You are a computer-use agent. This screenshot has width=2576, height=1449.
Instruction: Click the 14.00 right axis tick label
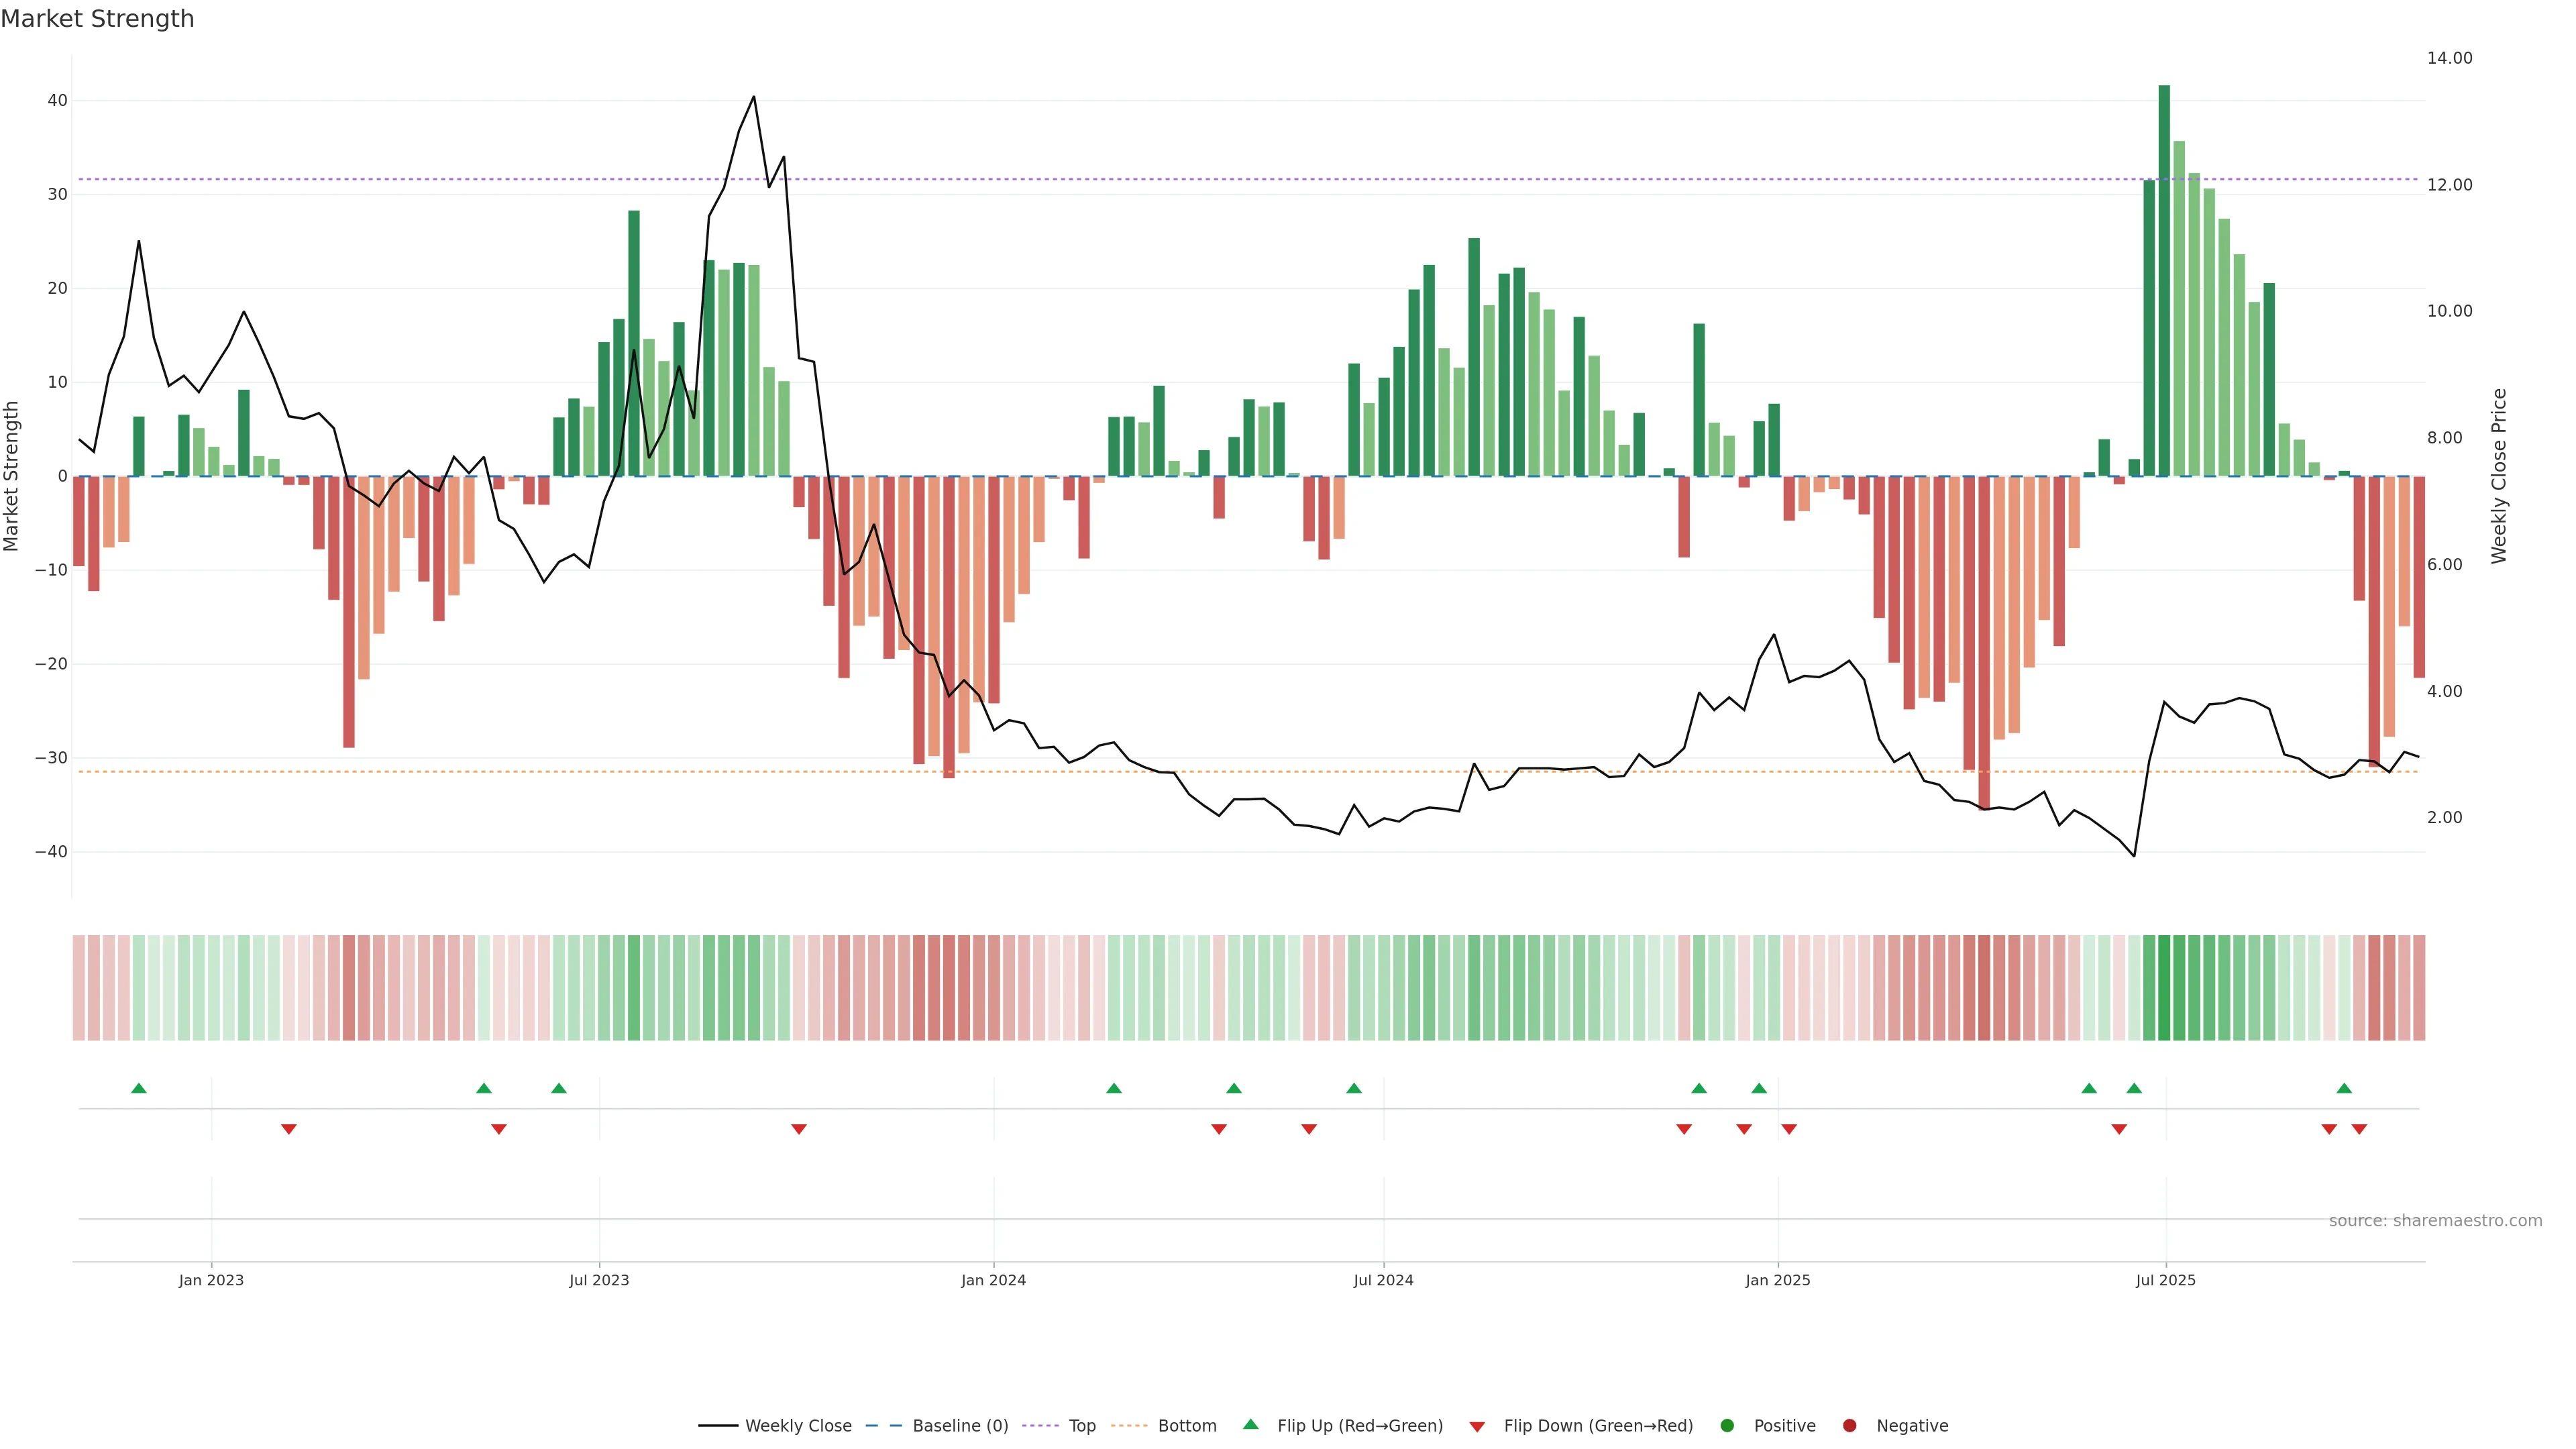pos(2449,58)
